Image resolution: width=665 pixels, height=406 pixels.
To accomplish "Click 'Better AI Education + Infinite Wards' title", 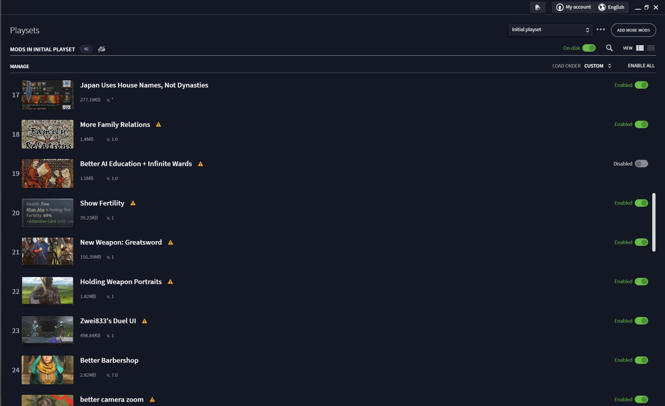I will pyautogui.click(x=136, y=164).
